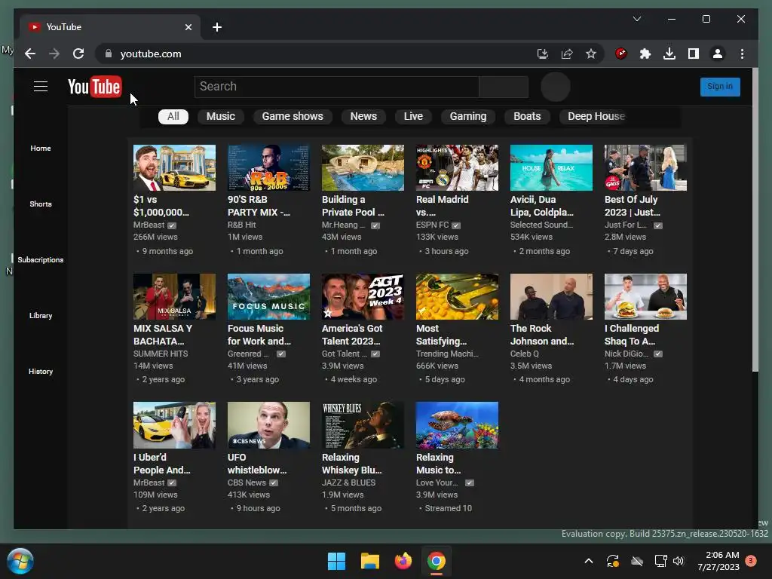
Task: Open the YouTube hamburger guide menu
Action: coord(41,87)
